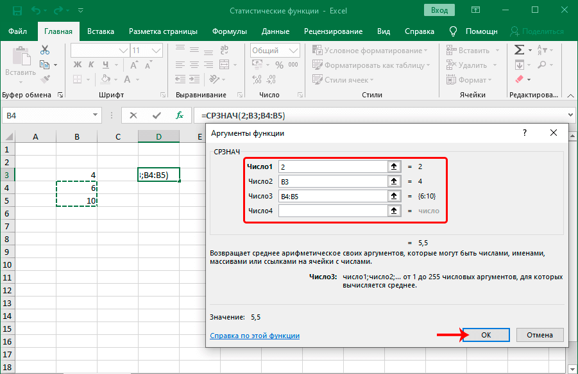Open the Данные ribbon tab
The width and height of the screenshot is (578, 374).
(276, 31)
